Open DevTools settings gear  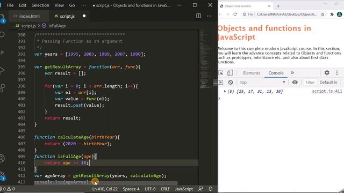pos(327,73)
